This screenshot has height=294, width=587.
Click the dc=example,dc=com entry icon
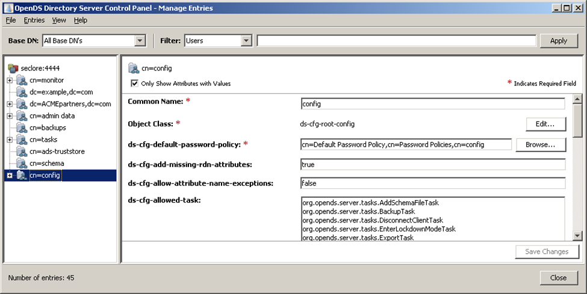22,92
